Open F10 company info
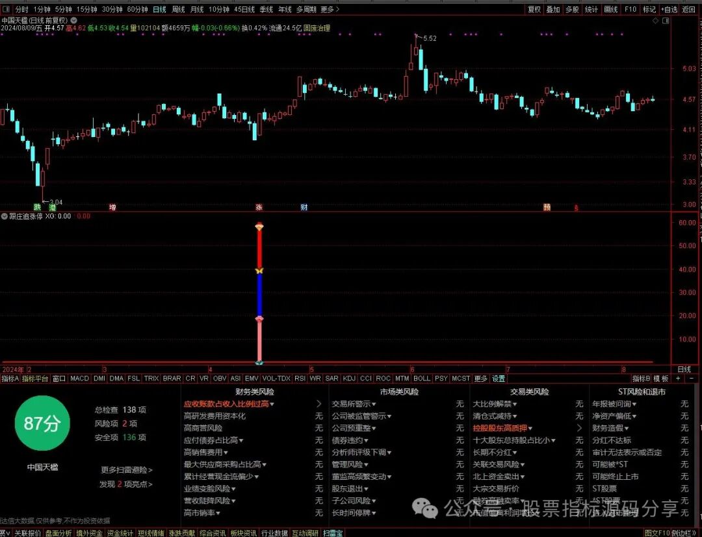This screenshot has width=702, height=537. [x=630, y=9]
